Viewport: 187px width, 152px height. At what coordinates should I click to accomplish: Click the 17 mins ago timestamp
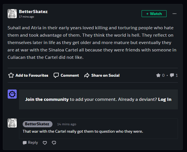pos(26,17)
